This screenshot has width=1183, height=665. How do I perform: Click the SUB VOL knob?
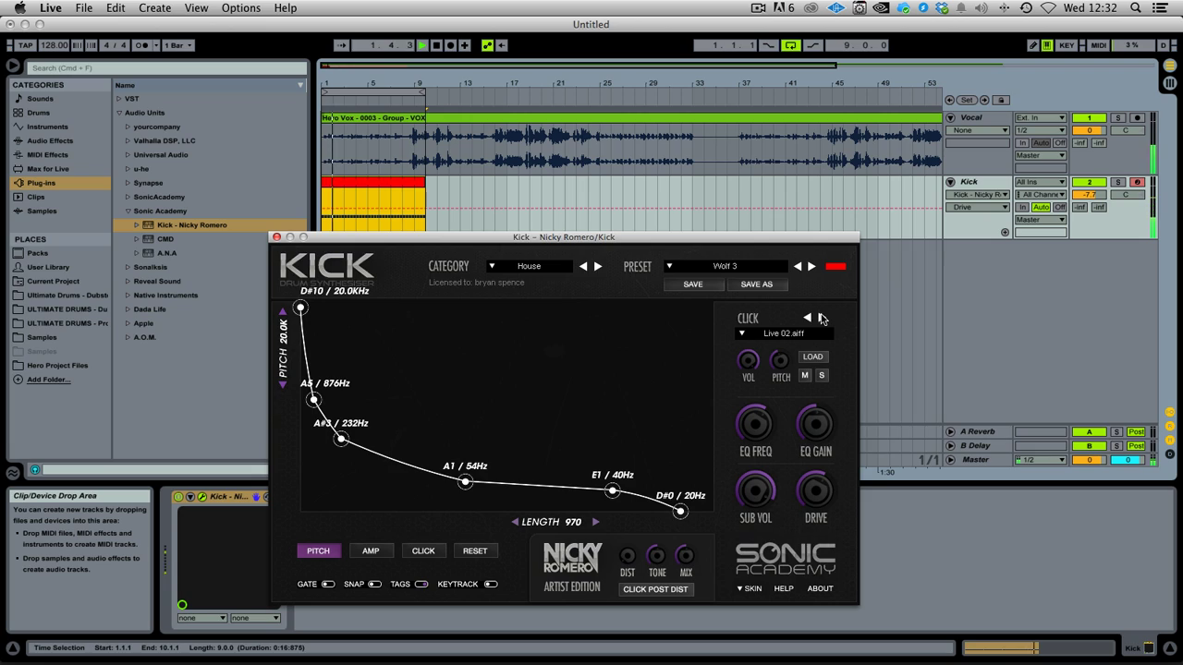pos(755,490)
